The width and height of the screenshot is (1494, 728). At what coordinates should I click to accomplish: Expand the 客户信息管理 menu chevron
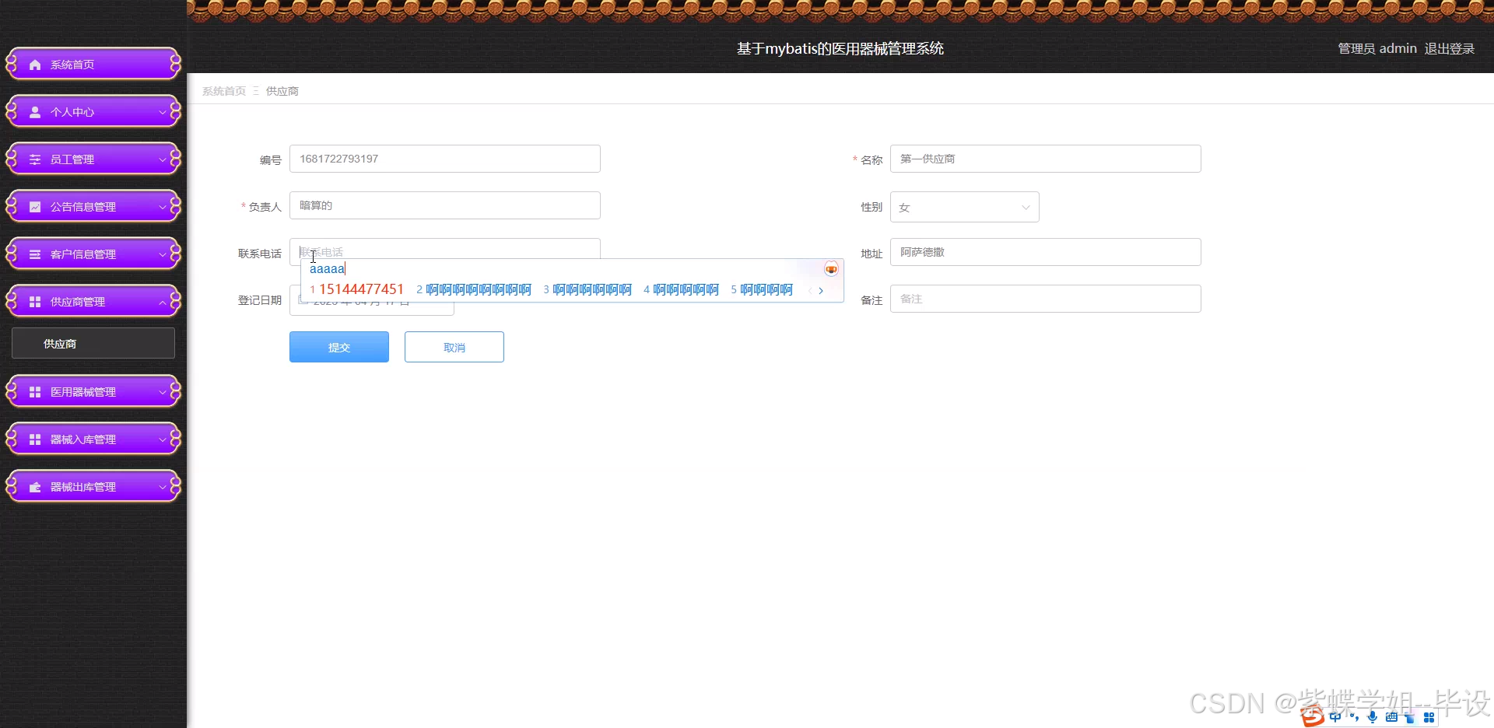163,255
